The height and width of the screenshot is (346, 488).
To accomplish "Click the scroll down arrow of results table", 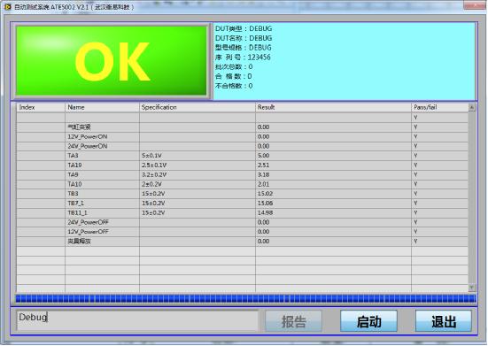I will coord(472,288).
